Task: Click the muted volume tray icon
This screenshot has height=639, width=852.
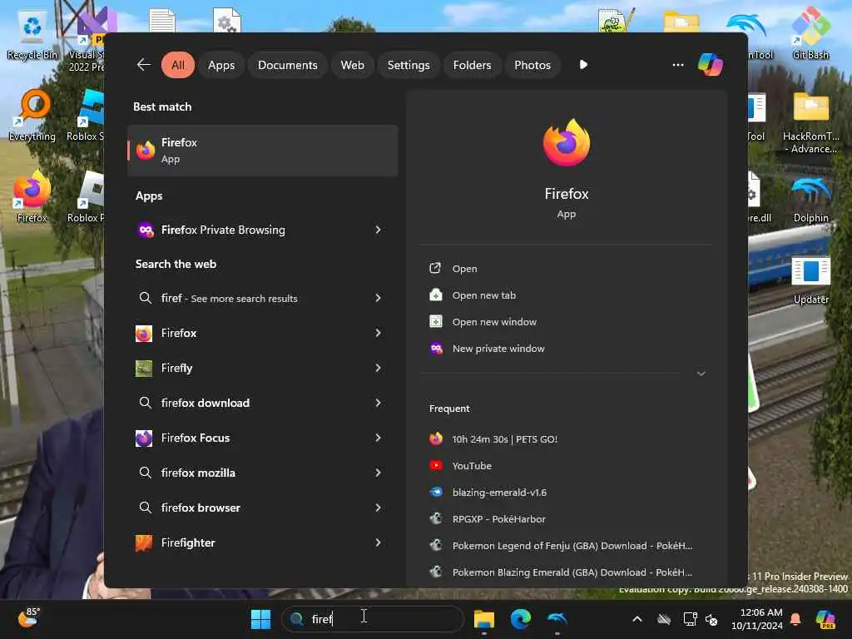Action: coord(711,619)
